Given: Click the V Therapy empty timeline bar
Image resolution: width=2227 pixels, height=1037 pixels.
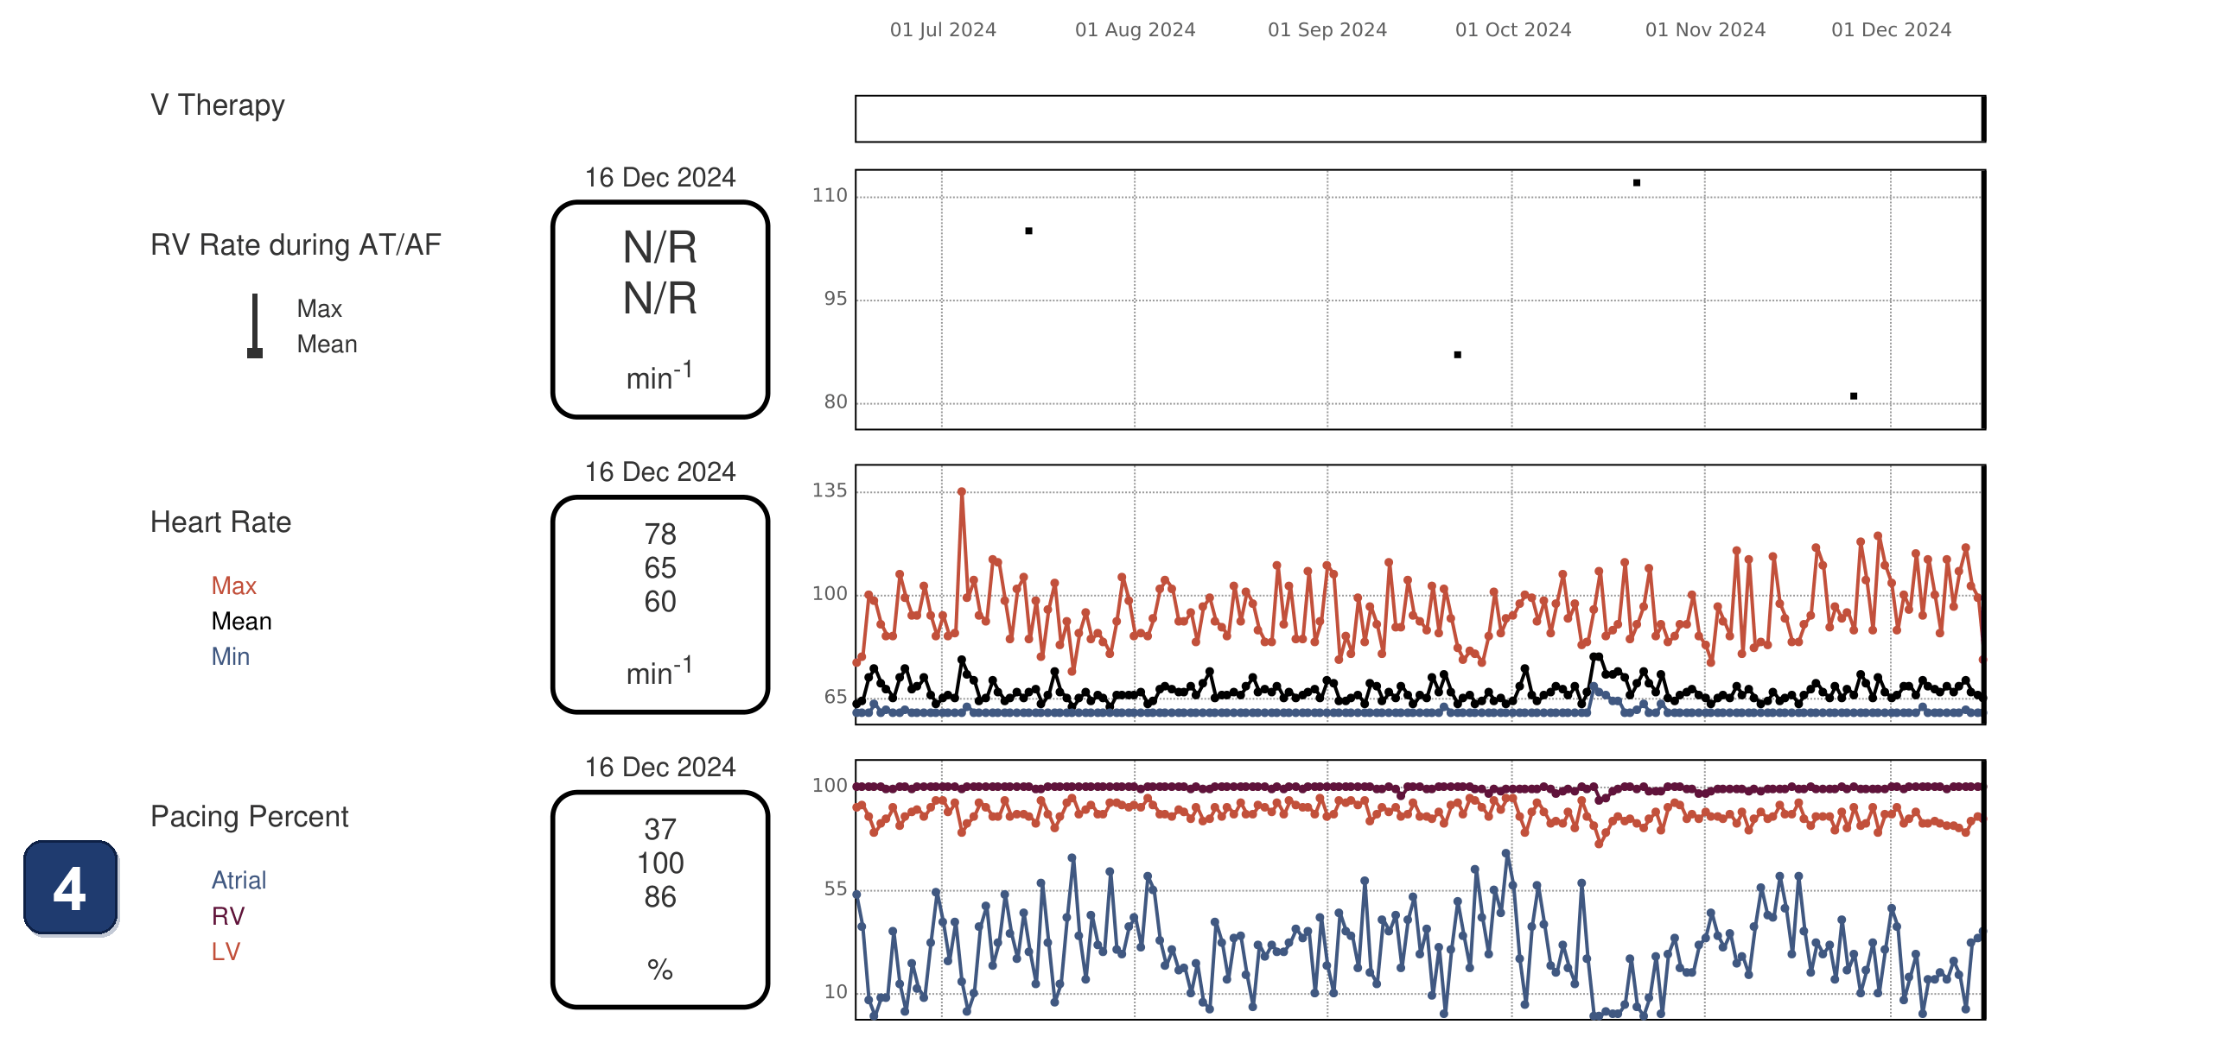Looking at the screenshot, I should point(1420,118).
